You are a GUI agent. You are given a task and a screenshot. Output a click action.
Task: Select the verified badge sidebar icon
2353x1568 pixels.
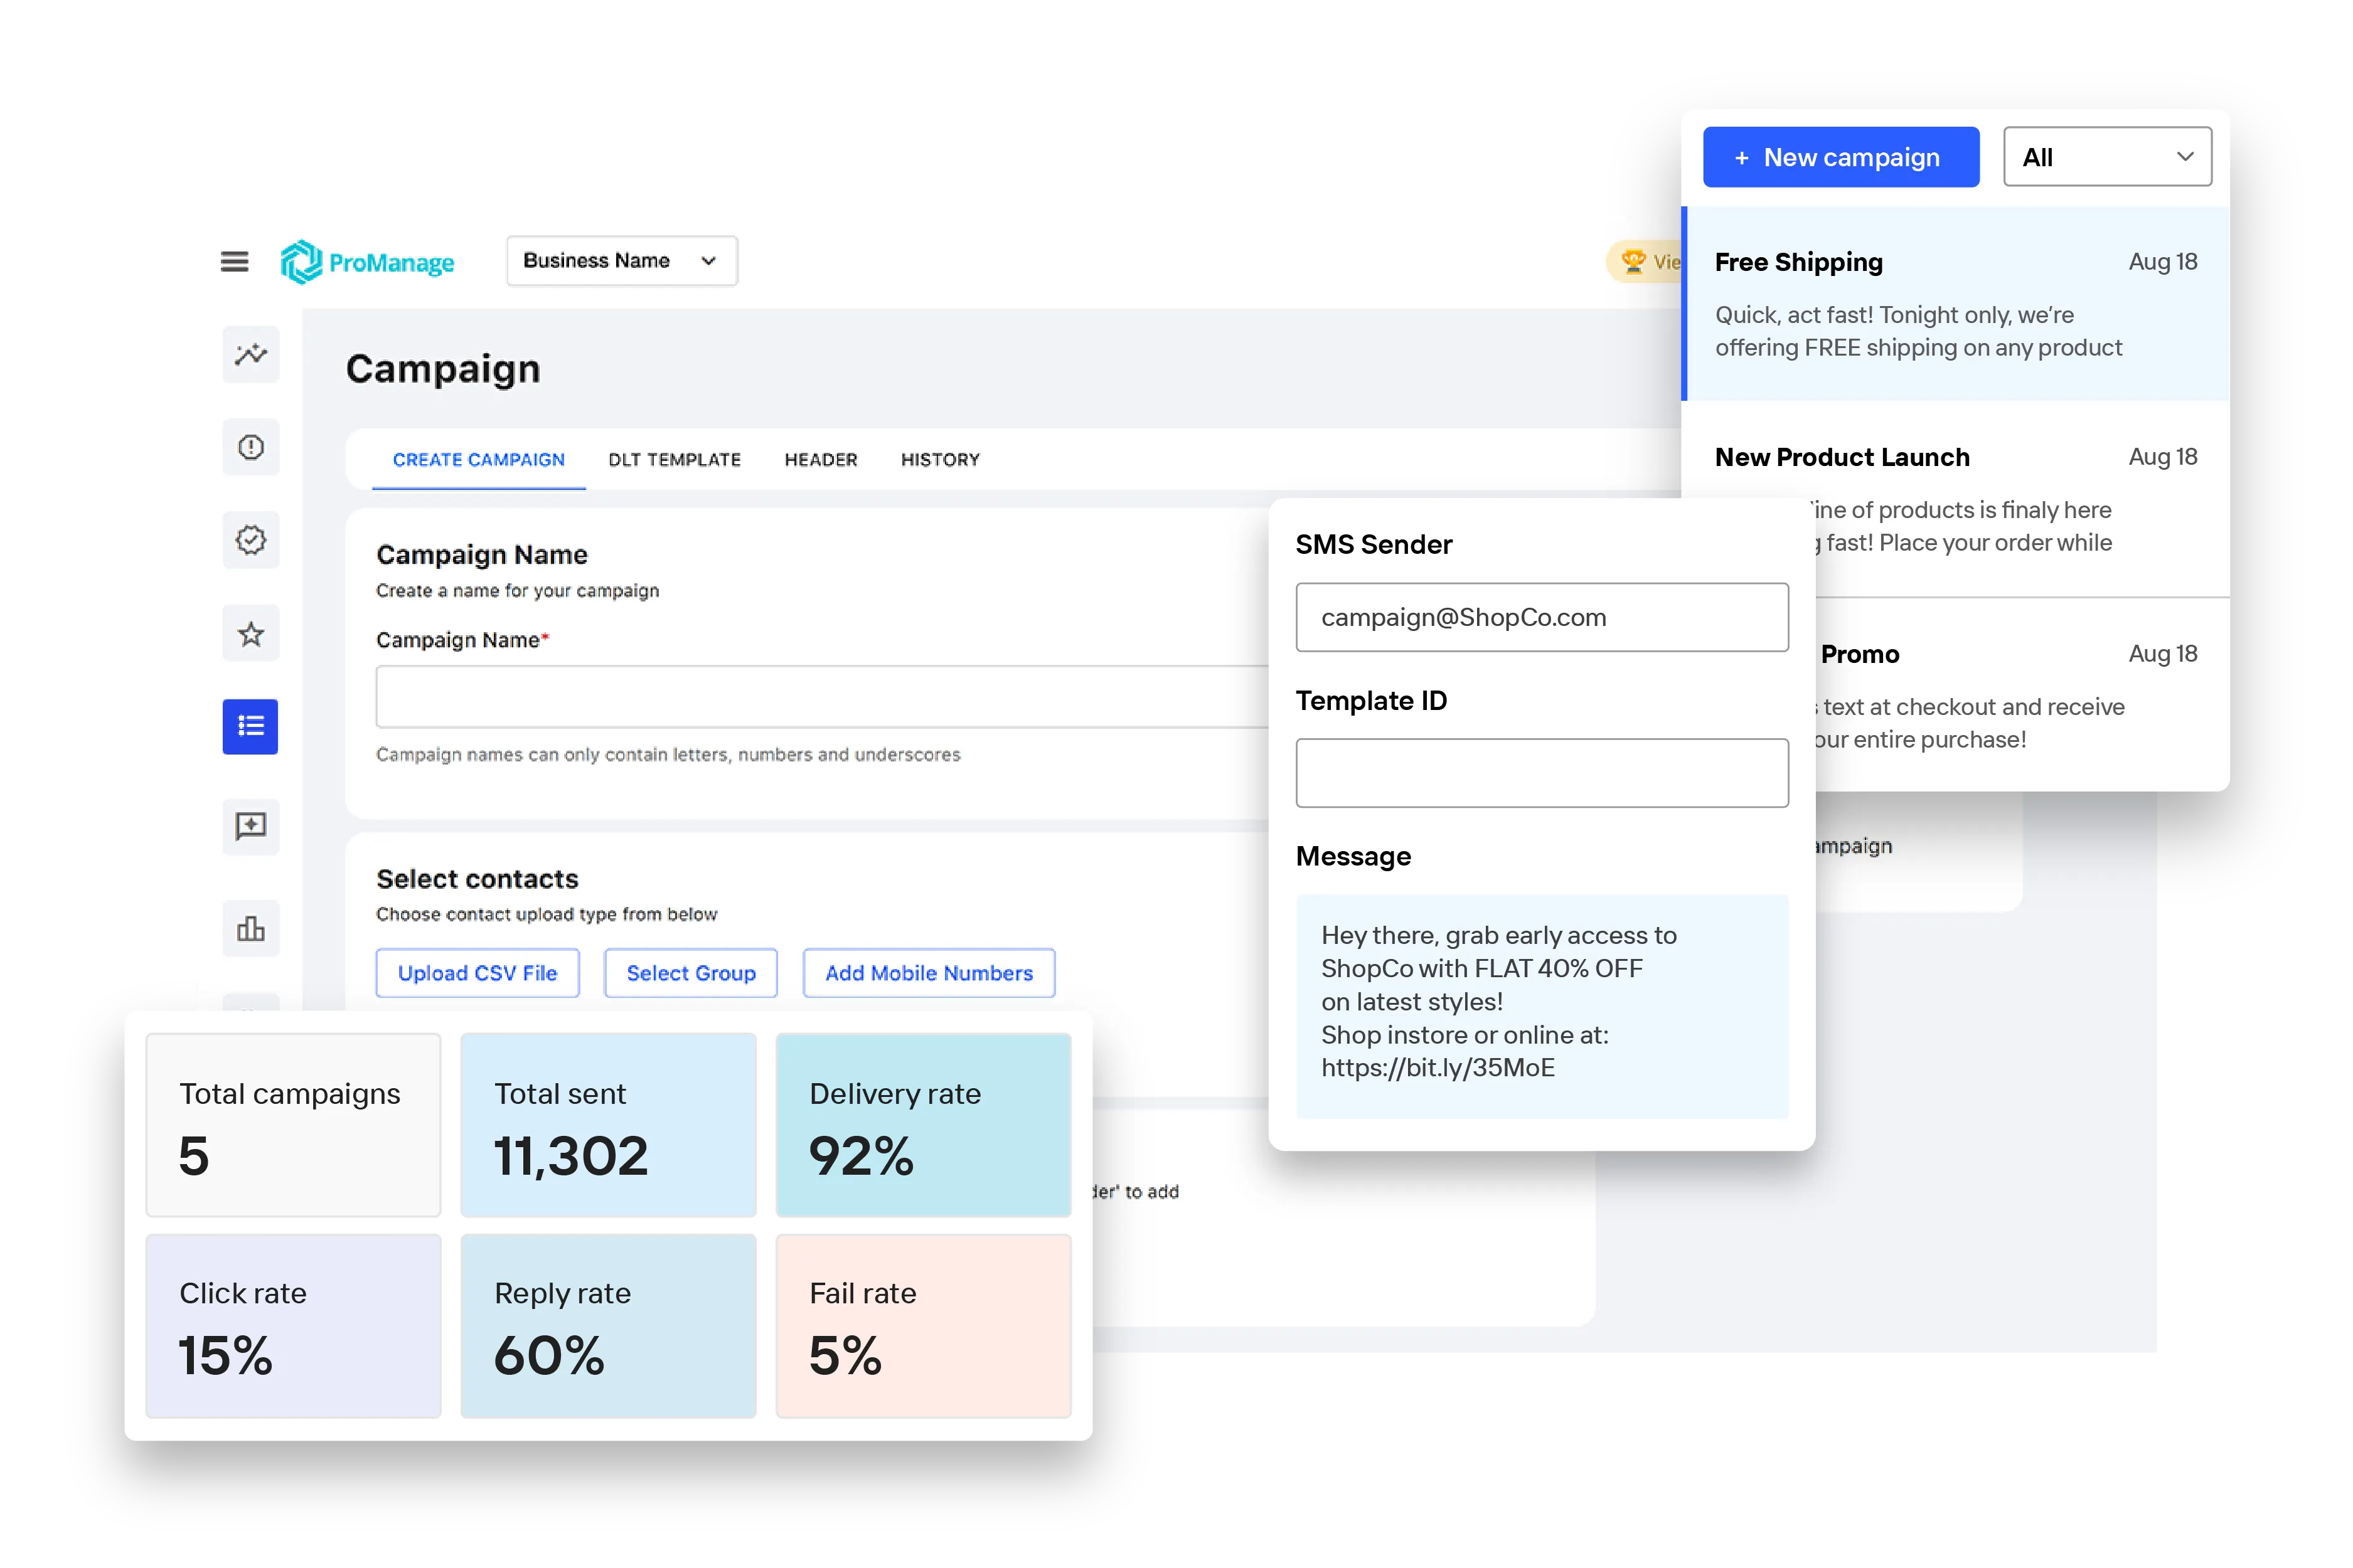(250, 540)
